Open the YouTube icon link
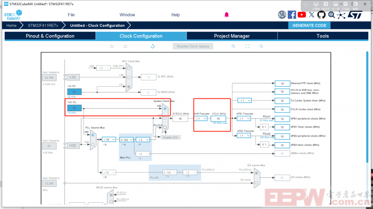Screen dimensions: 373x209 (x=302, y=15)
